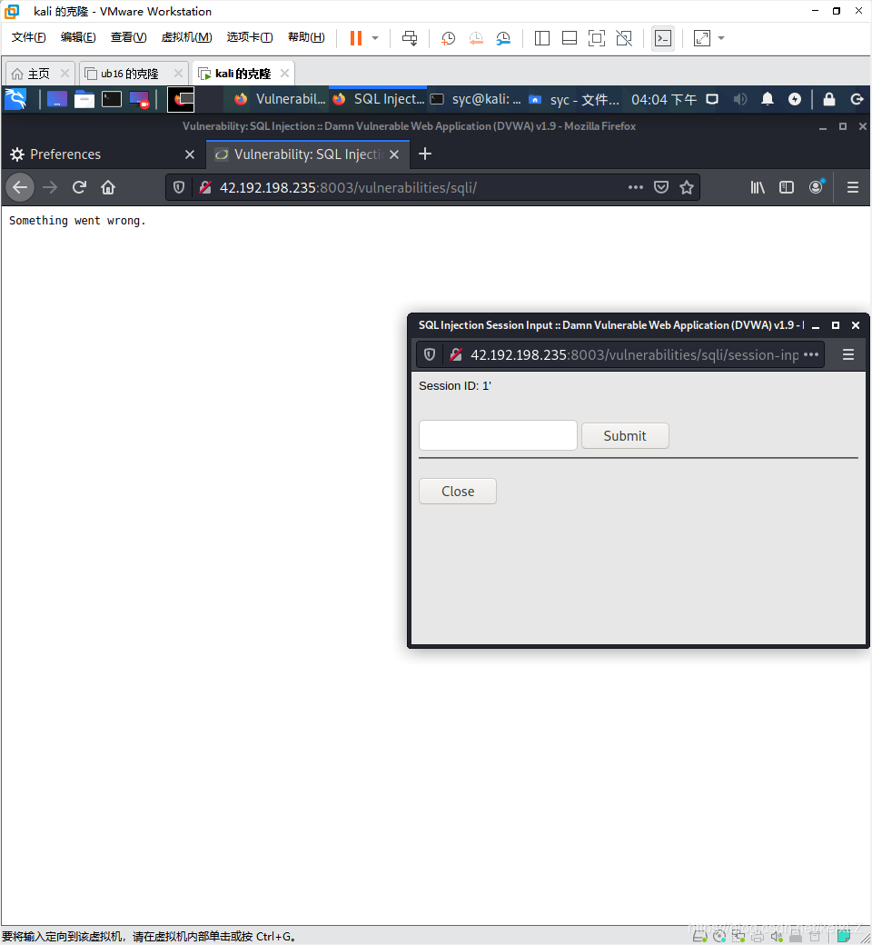
Task: Select syc - 文件 file manager taskbar entry
Action: [x=574, y=99]
